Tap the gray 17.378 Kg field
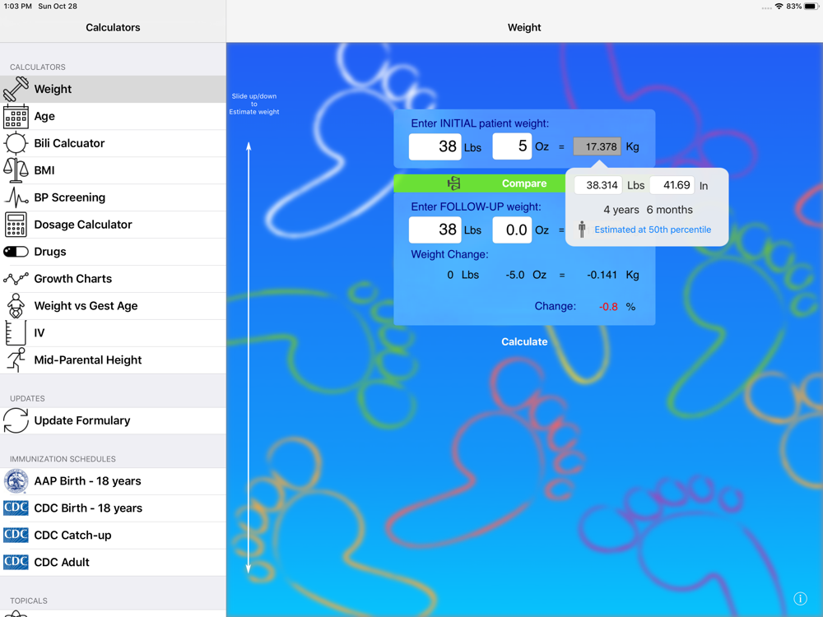Image resolution: width=823 pixels, height=617 pixels. click(x=597, y=146)
